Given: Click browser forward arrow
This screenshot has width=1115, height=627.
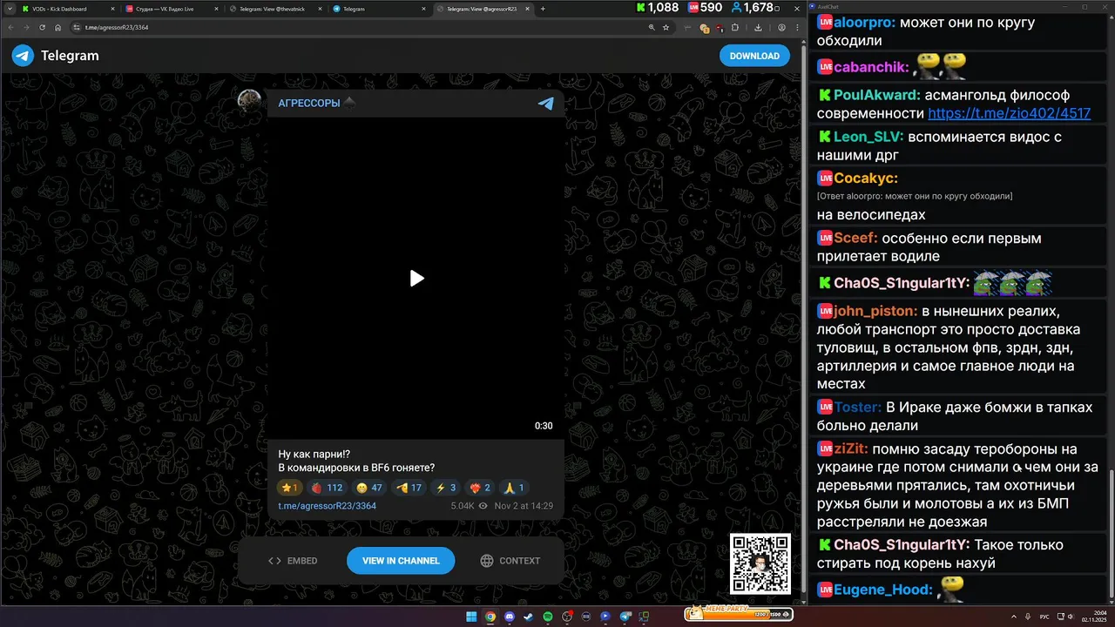Looking at the screenshot, I should click(27, 28).
